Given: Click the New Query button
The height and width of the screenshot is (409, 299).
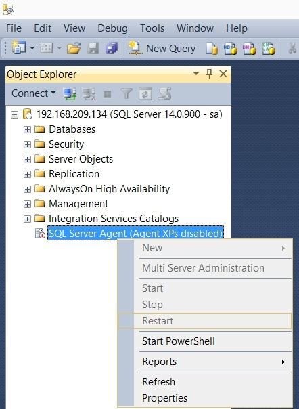Looking at the screenshot, I should [162, 49].
